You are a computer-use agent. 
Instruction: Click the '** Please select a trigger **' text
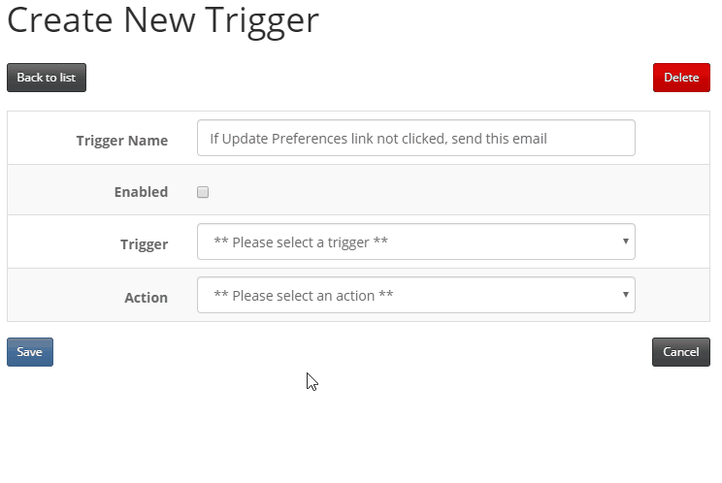pos(301,241)
